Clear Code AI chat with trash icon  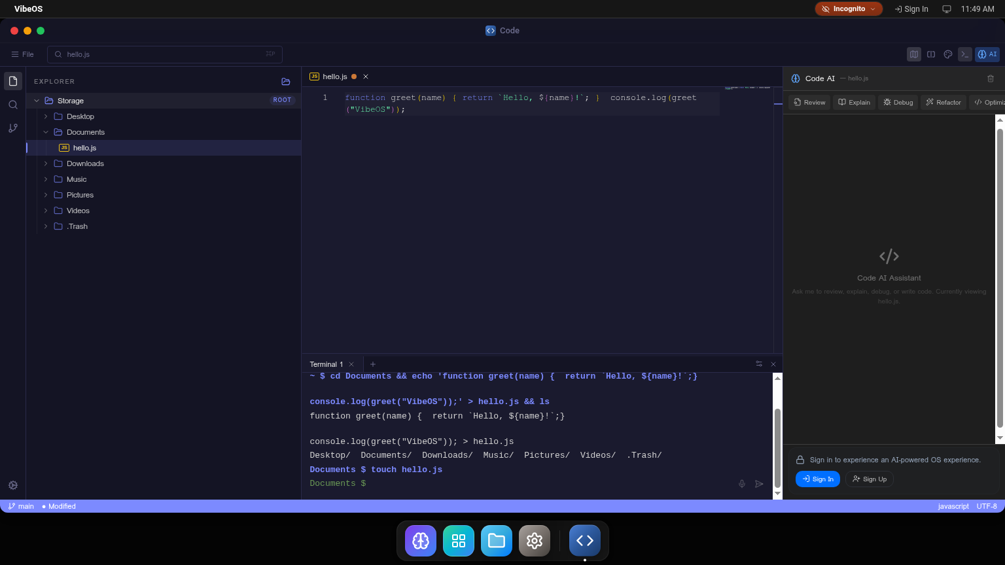point(991,78)
